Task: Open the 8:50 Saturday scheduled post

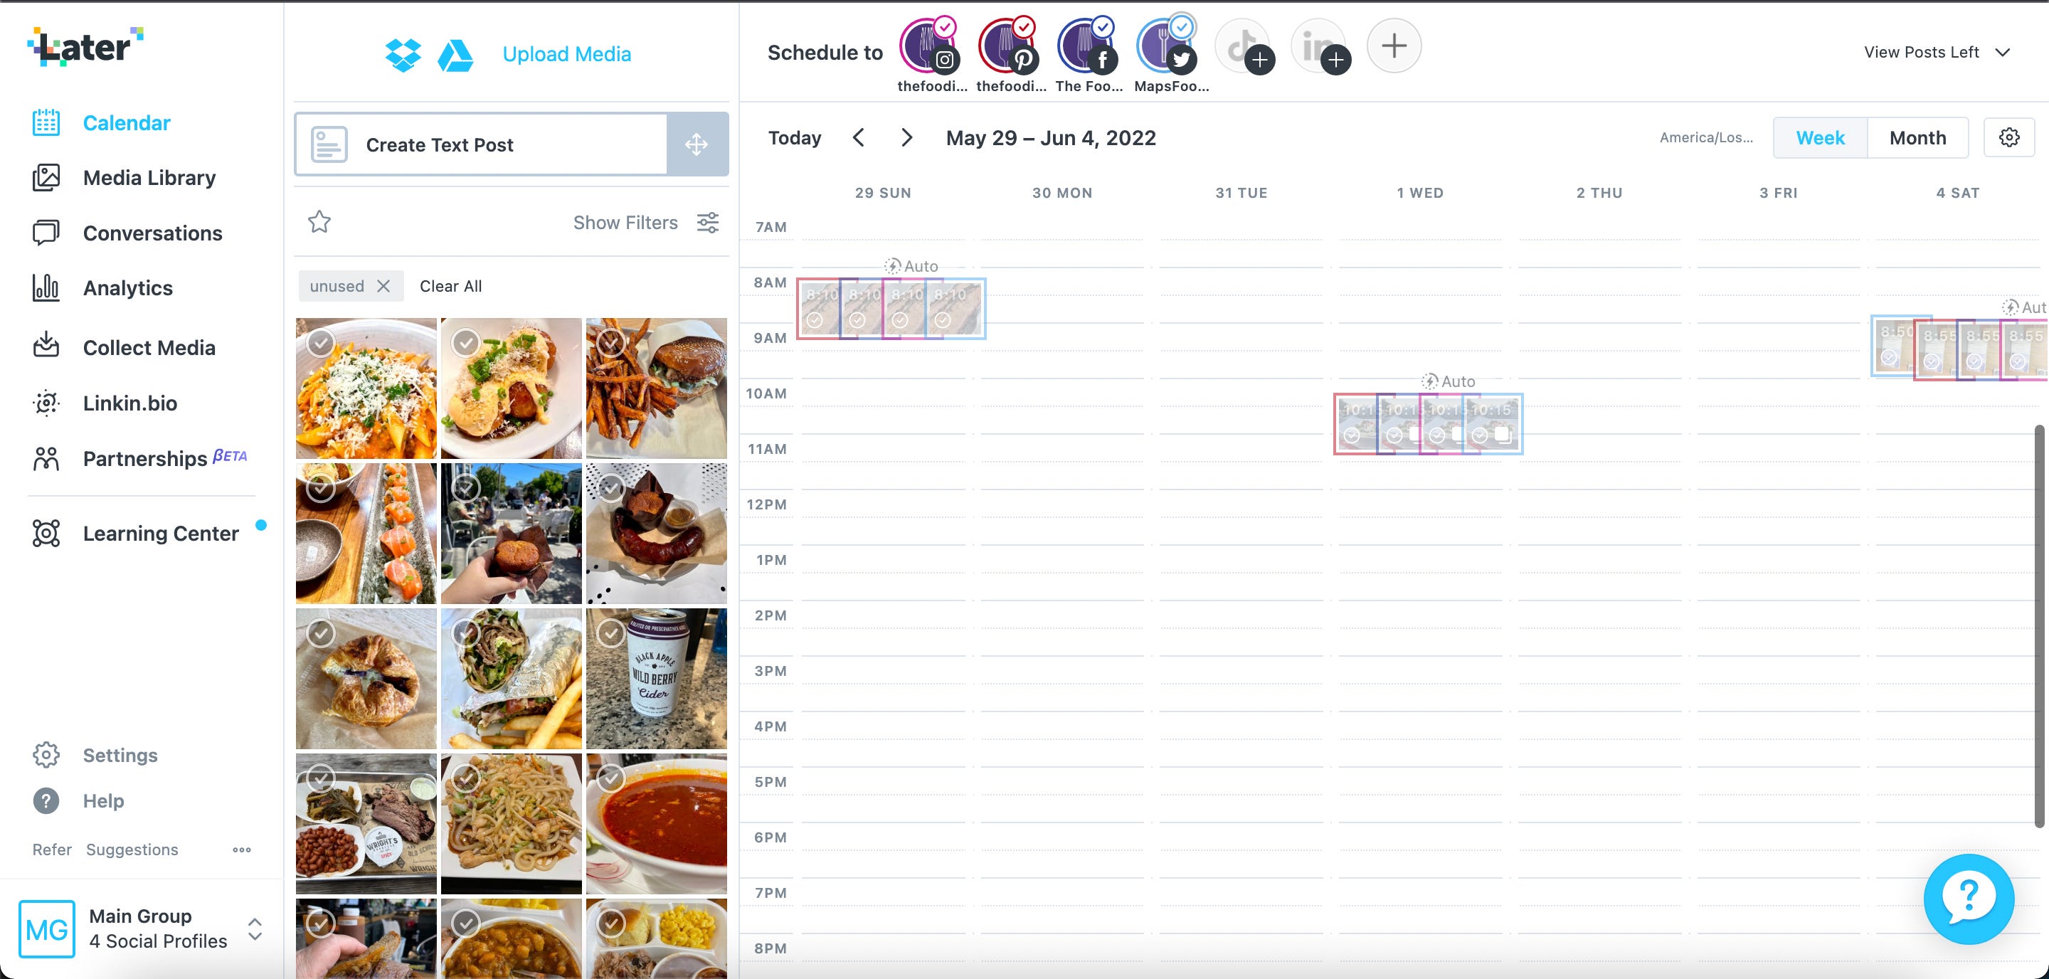Action: tap(1892, 345)
